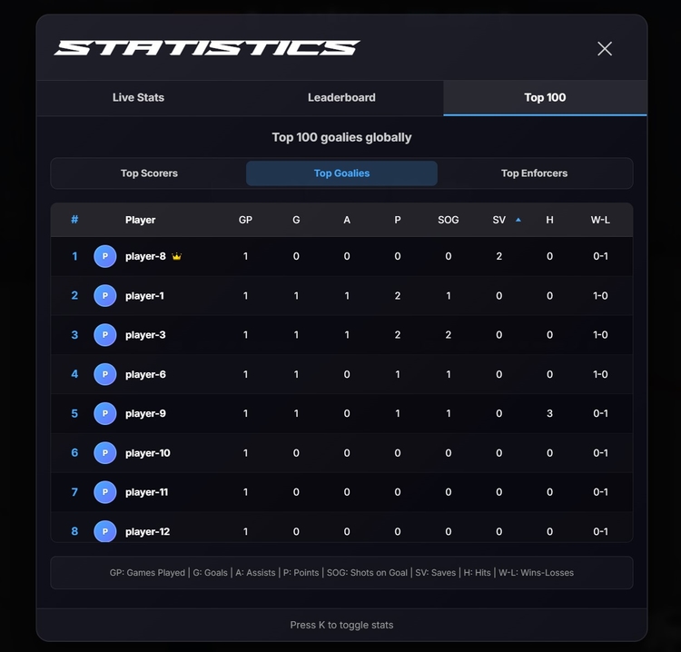Switch to the Live Stats tab
681x652 pixels.
click(138, 97)
